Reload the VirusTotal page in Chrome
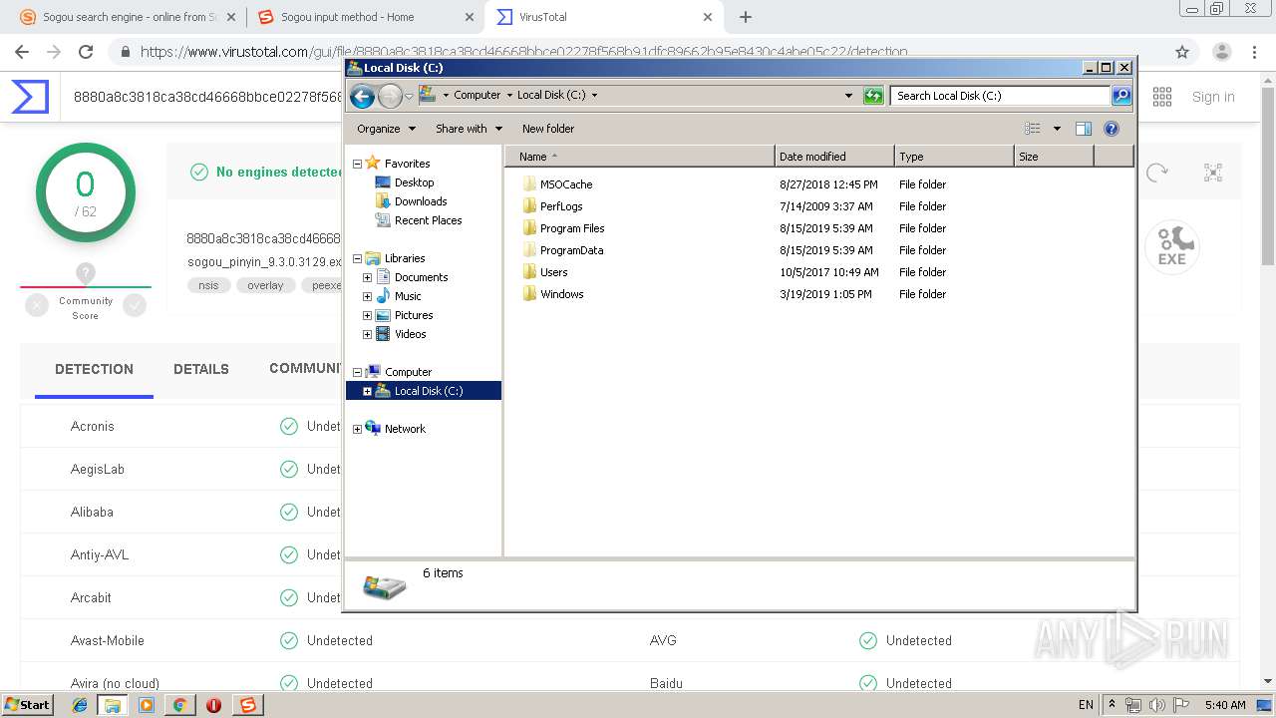 click(86, 52)
